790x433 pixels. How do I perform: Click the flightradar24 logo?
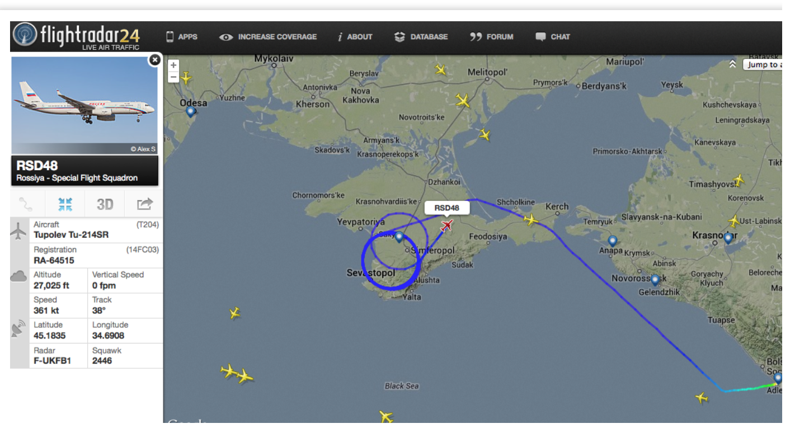coord(76,36)
